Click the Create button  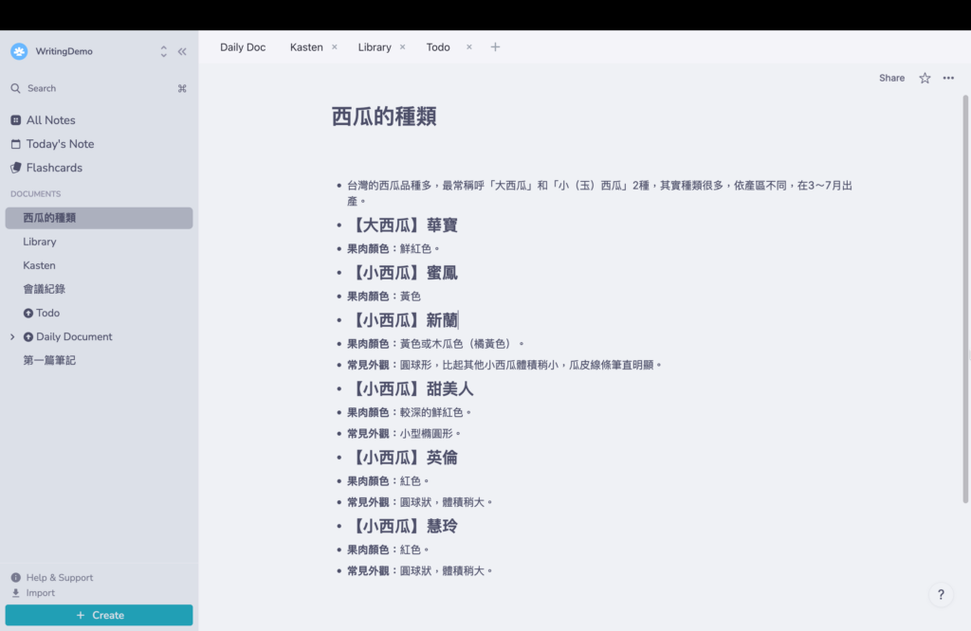point(99,615)
